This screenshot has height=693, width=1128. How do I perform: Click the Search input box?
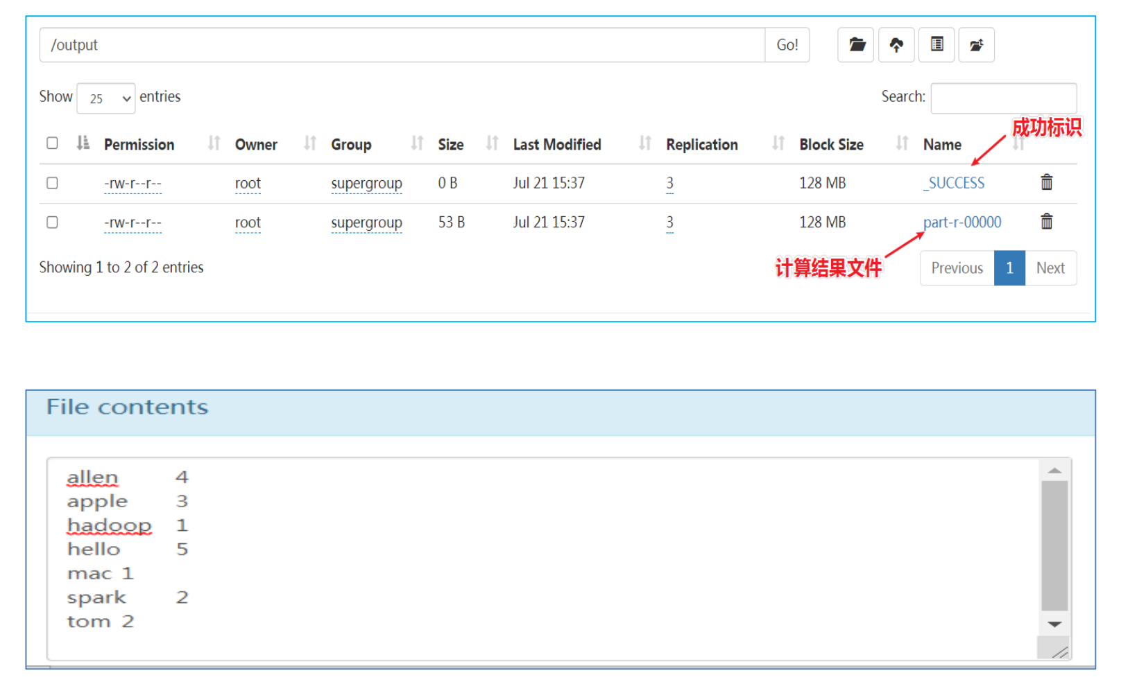pyautogui.click(x=1004, y=98)
